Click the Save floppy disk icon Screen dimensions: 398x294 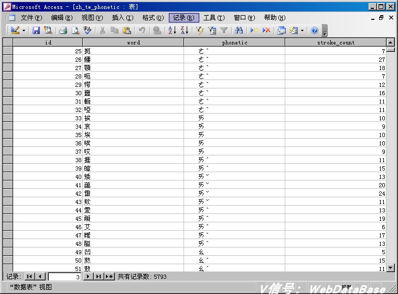pos(36,30)
